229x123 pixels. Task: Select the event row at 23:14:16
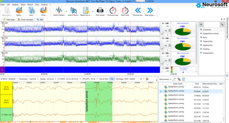[190, 100]
